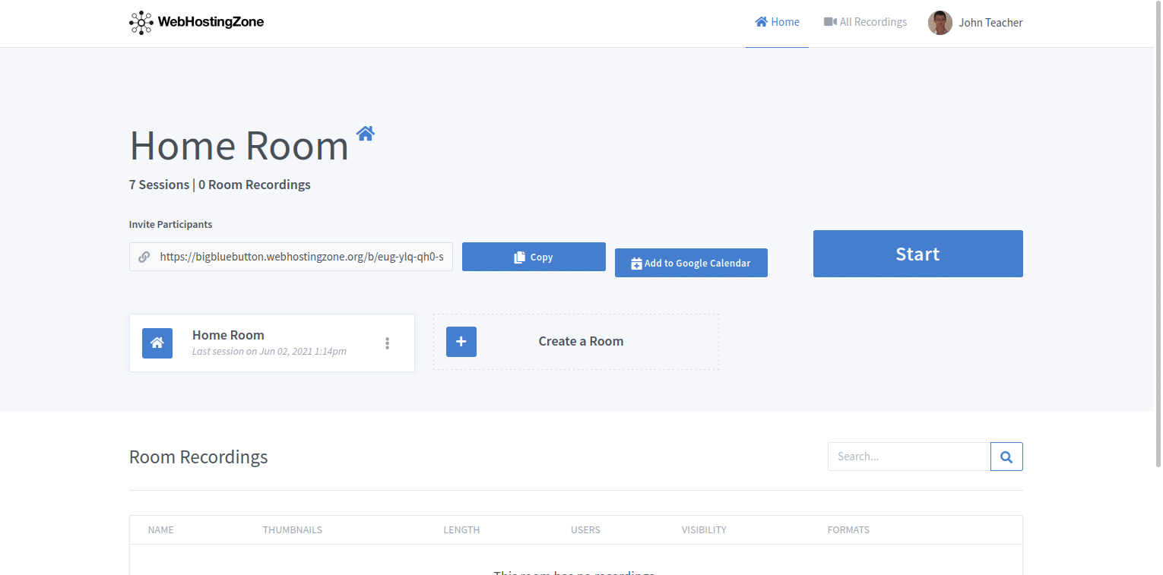Copy the invite link
The image size is (1163, 575).
[x=534, y=256]
